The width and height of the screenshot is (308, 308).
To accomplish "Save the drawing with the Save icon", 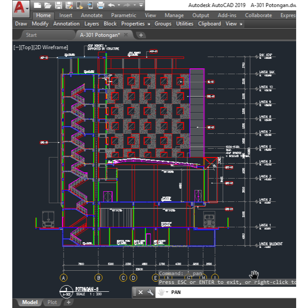I will [x=58, y=5].
